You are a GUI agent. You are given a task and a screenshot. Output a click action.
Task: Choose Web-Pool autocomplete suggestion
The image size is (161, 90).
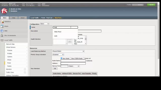pos(58,32)
